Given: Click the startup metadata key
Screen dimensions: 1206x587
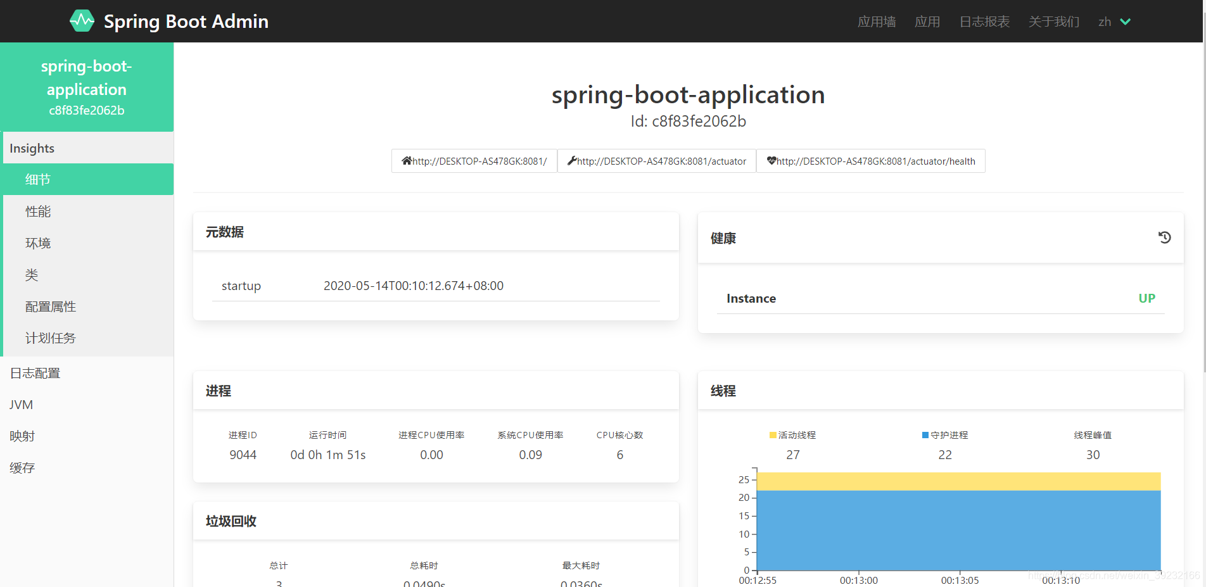Looking at the screenshot, I should tap(241, 286).
